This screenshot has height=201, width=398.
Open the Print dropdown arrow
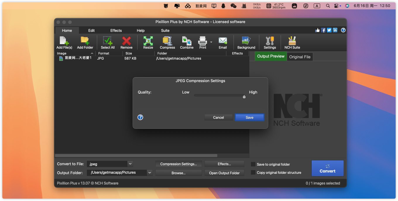tap(211, 42)
